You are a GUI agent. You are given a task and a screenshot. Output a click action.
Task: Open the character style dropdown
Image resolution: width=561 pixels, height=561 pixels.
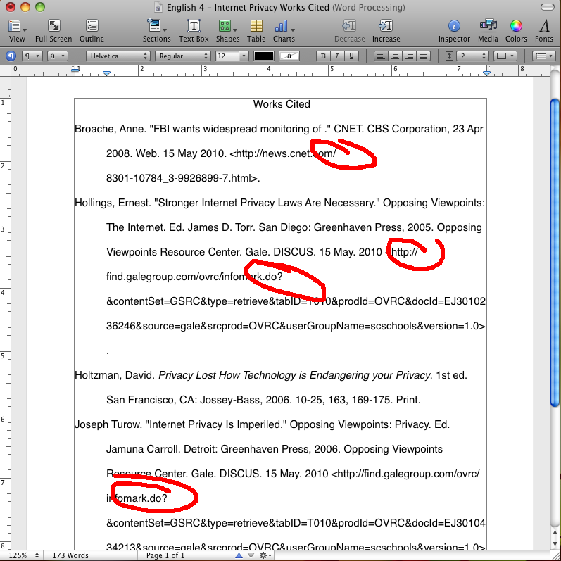coord(57,56)
